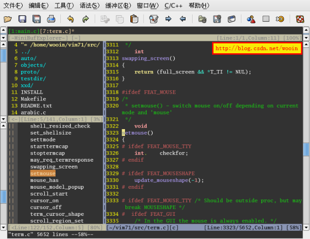The height and width of the screenshot is (239, 310).
Task: Open the objects/ directory entry
Action: 33,65
